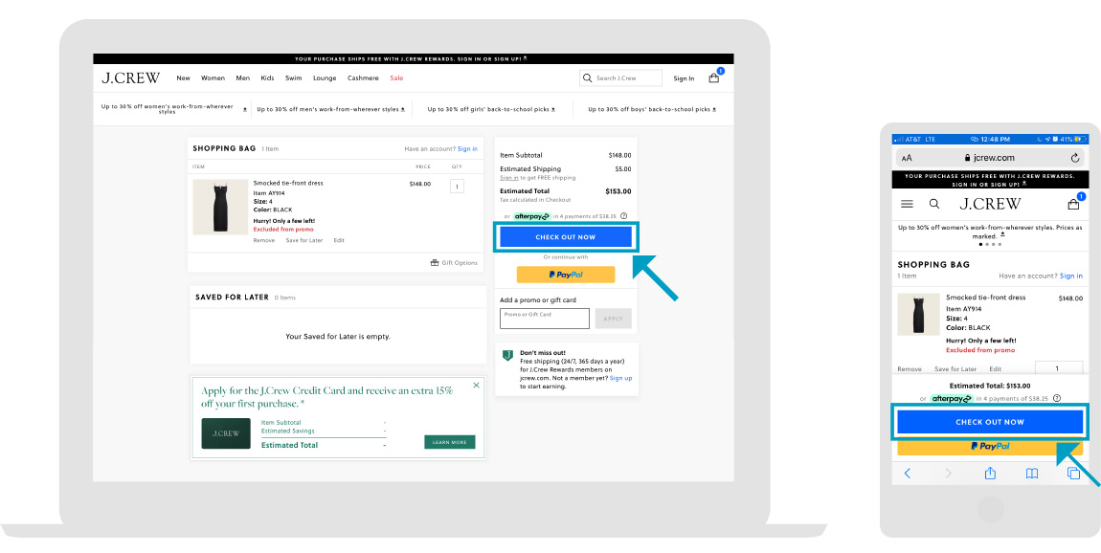Image resolution: width=1101 pixels, height=553 pixels.
Task: Tap the Safari AA text size button
Action: coord(908,158)
